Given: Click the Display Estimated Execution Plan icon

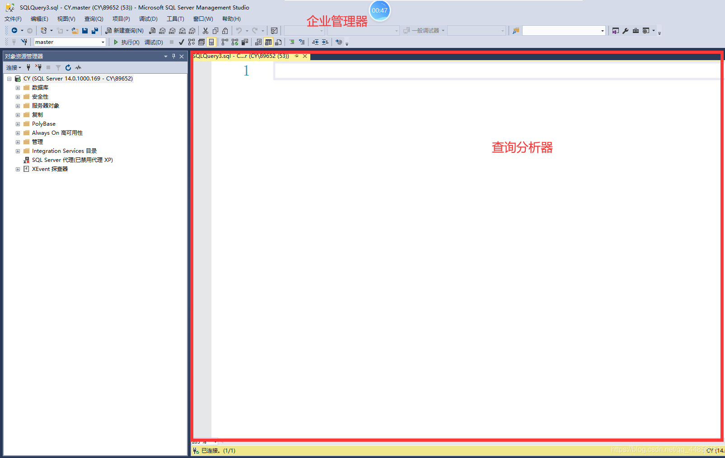Looking at the screenshot, I should coord(192,42).
